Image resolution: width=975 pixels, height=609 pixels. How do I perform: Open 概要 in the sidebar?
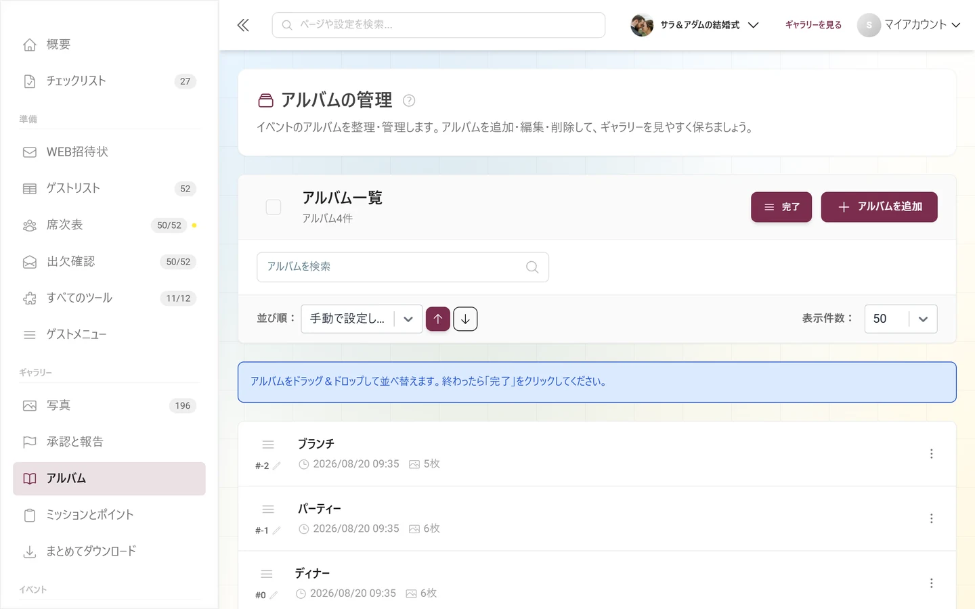(x=109, y=45)
